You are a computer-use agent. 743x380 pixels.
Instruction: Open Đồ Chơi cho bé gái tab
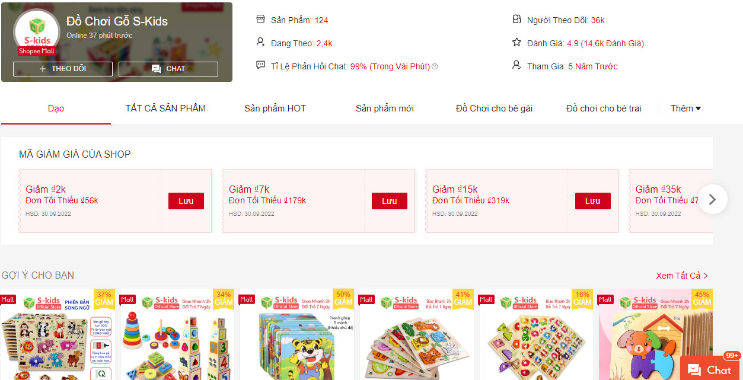click(494, 108)
